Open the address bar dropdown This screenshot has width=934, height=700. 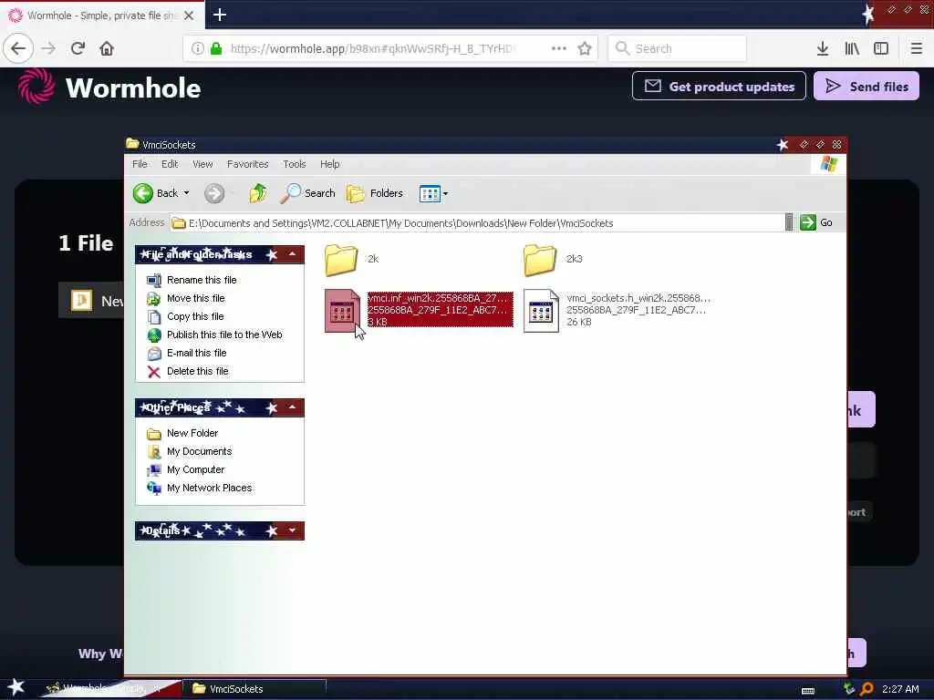tap(789, 222)
